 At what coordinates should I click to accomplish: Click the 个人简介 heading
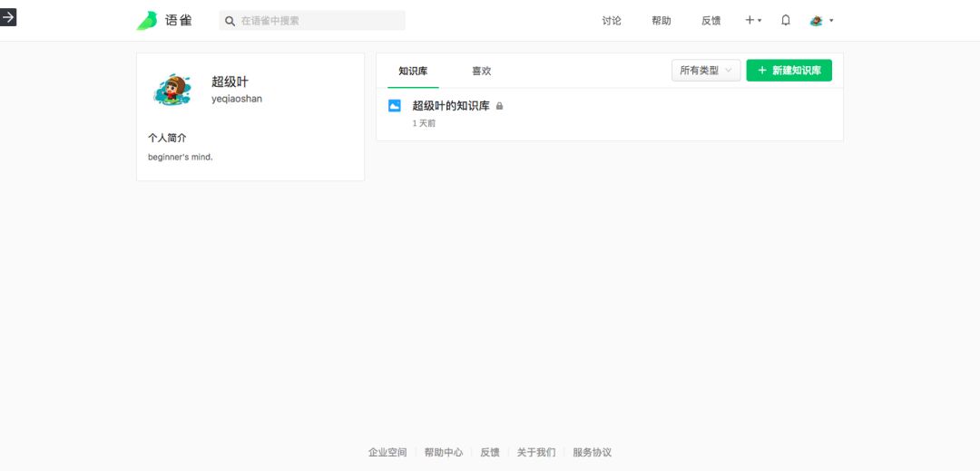167,138
